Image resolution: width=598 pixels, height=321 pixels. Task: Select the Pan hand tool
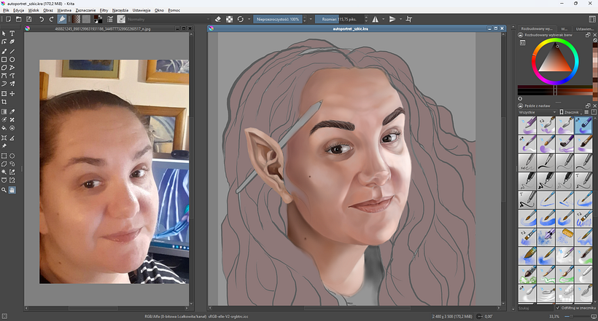click(x=12, y=190)
